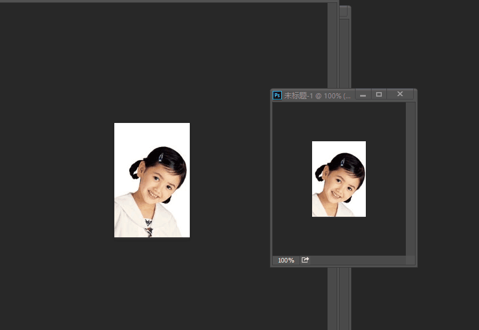Click the horizontal scrollbar of 未标题-1 window
This screenshot has width=479, height=330.
pos(358,260)
